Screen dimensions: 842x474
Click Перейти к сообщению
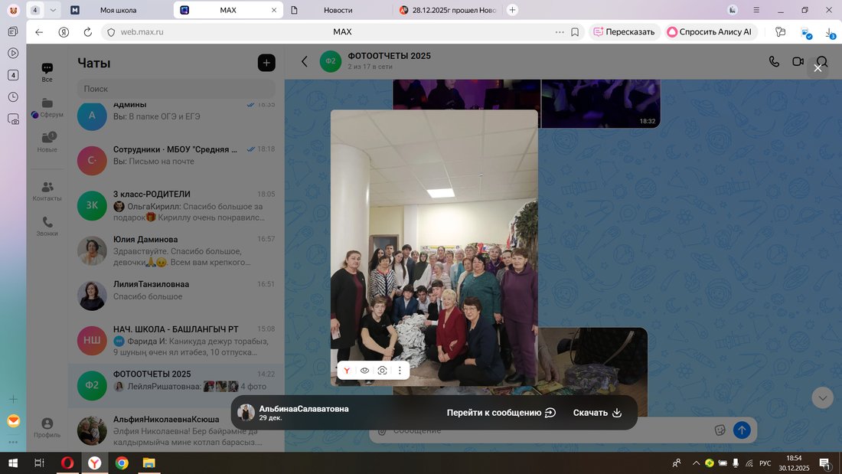[x=501, y=413]
